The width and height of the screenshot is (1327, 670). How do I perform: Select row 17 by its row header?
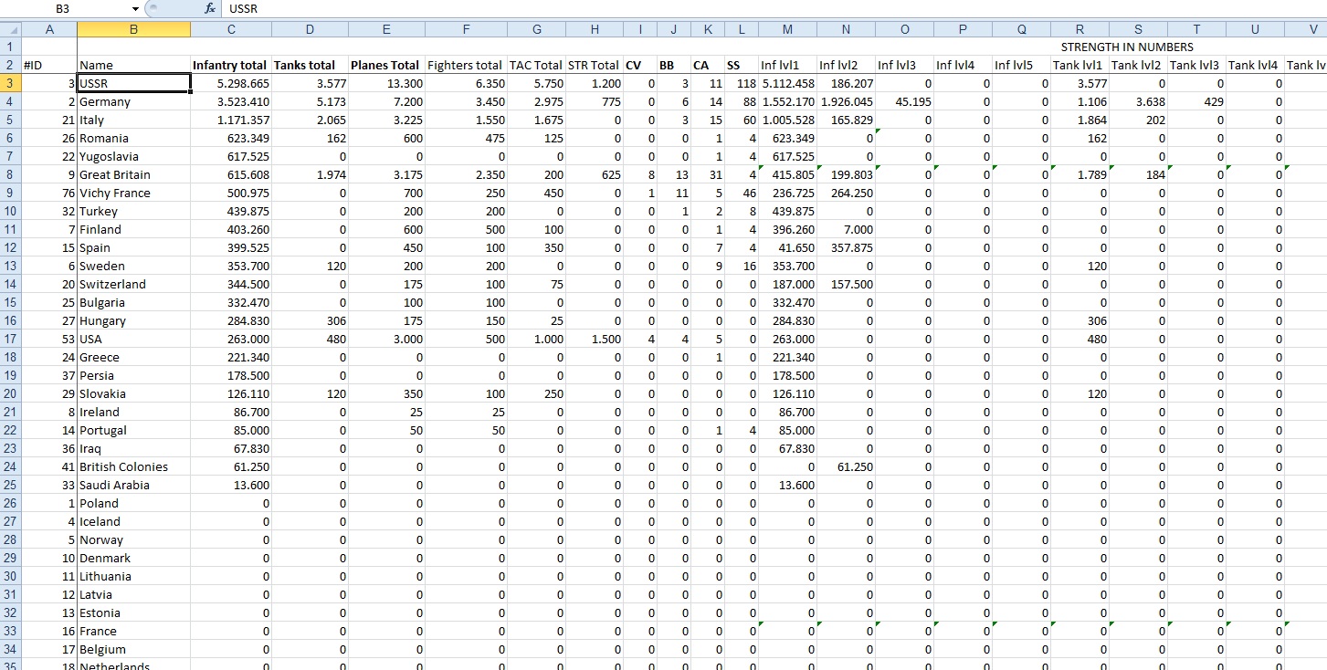pyautogui.click(x=10, y=339)
